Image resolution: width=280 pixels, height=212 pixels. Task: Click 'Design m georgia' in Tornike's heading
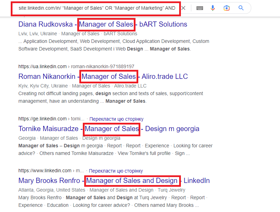coord(172,129)
